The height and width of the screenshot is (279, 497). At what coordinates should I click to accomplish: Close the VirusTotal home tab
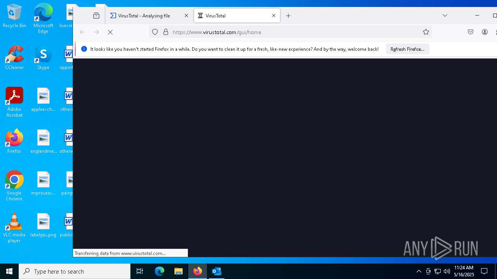click(274, 16)
